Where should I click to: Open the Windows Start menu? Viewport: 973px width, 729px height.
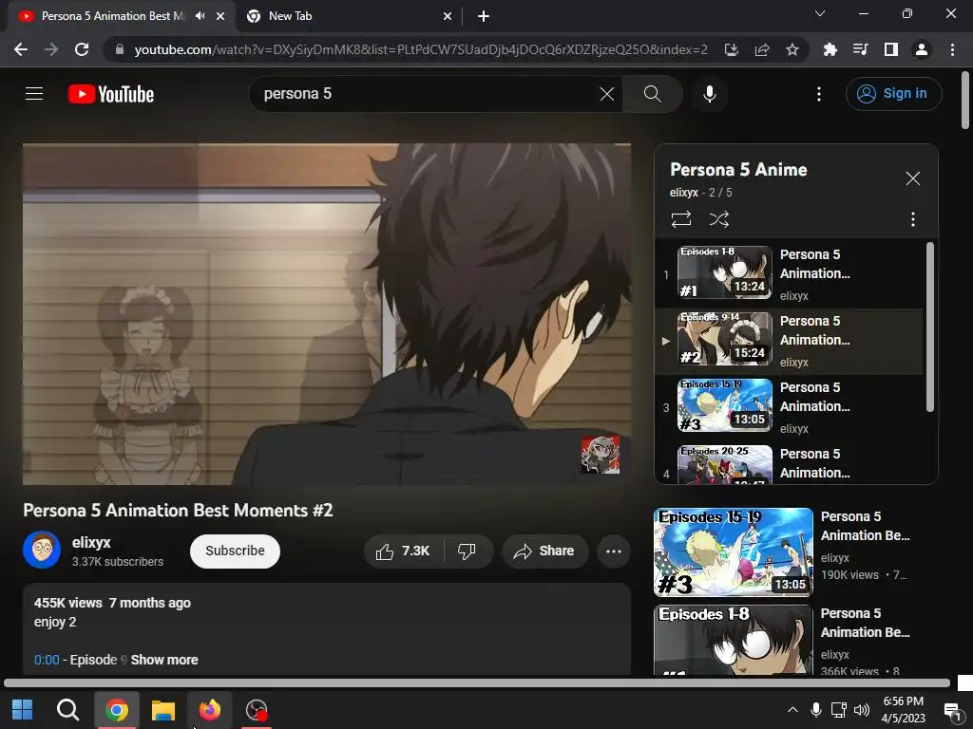coord(23,710)
